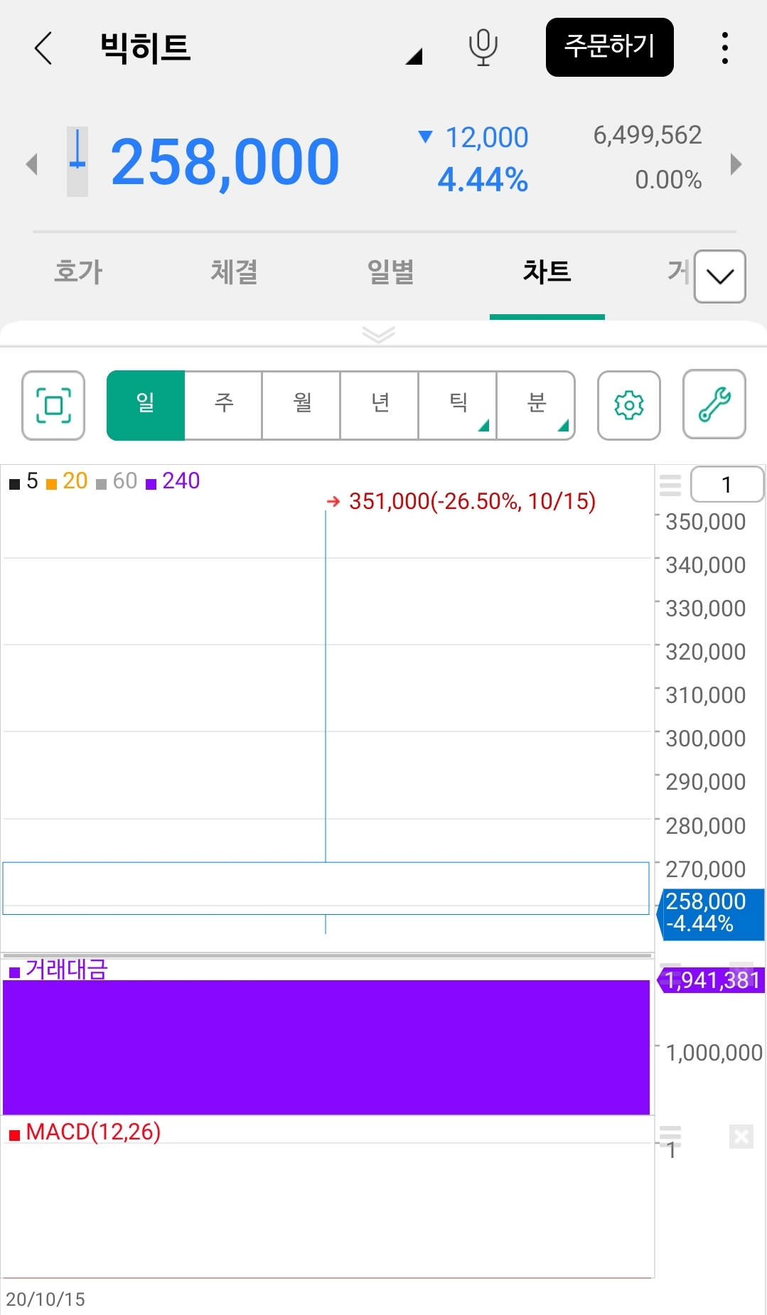Viewport: 767px width, 1315px height.
Task: Select the 월 monthly chart period
Action: tap(302, 405)
